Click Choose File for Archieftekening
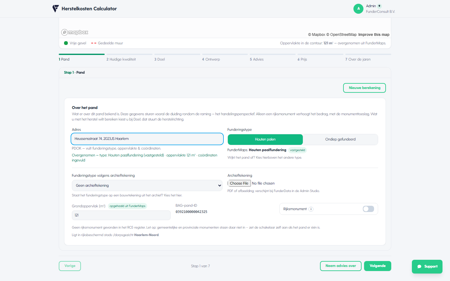The height and width of the screenshot is (281, 450). point(239,184)
